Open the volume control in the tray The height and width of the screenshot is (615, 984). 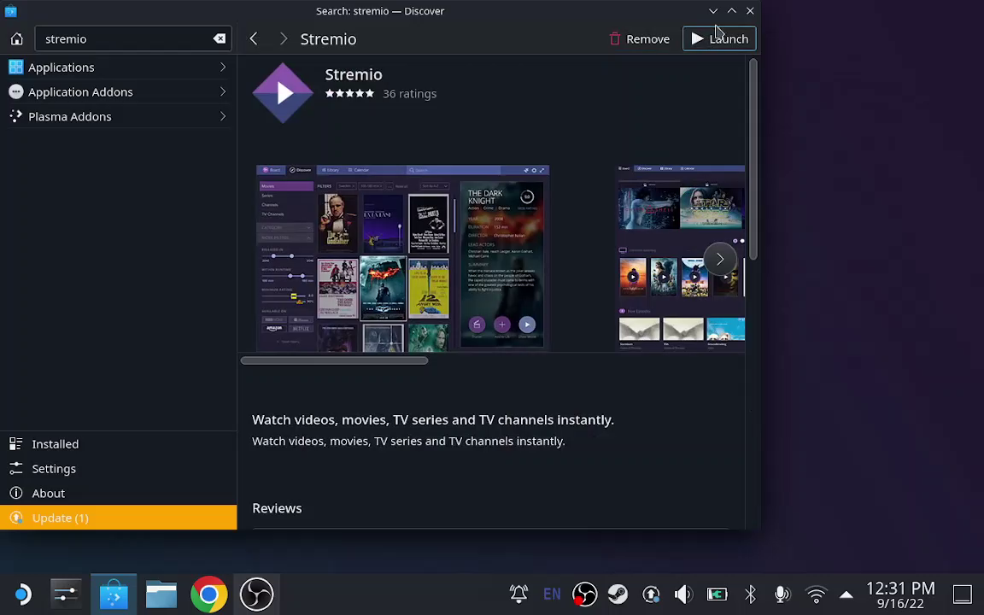tap(683, 594)
